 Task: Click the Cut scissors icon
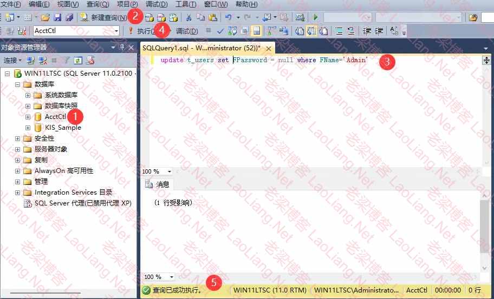tap(189, 17)
